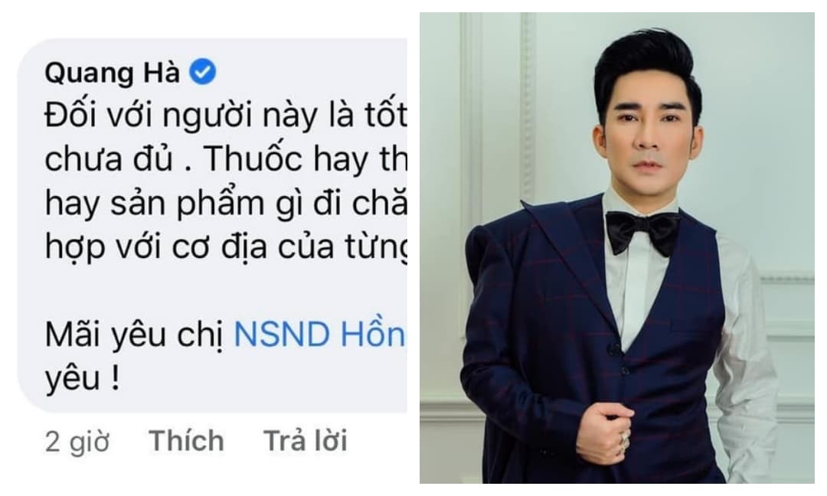This screenshot has width=827, height=496.
Task: Open the Quang Hà profile name
Action: 113,73
